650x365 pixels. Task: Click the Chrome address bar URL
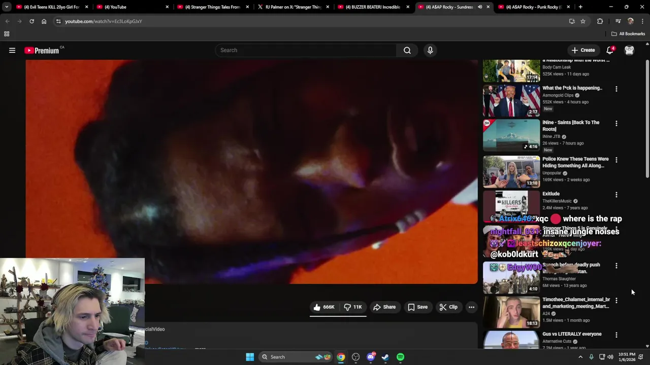[104, 21]
